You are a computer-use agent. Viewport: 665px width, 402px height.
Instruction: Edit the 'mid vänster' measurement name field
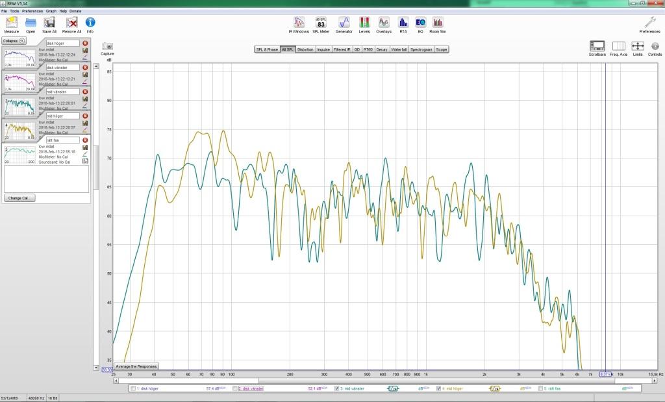coord(62,92)
